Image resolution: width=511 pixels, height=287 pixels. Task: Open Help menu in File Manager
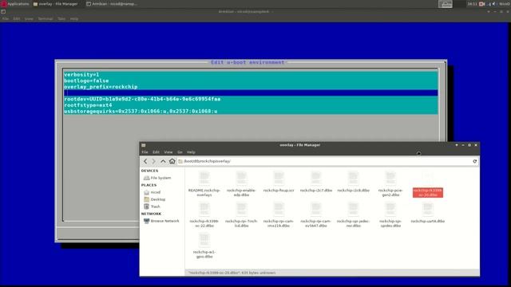click(191, 152)
